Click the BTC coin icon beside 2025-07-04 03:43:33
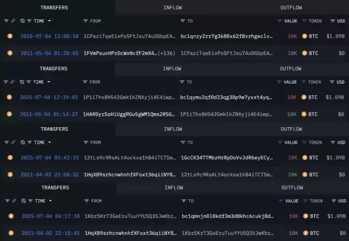The image size is (349, 241). (x=10, y=157)
